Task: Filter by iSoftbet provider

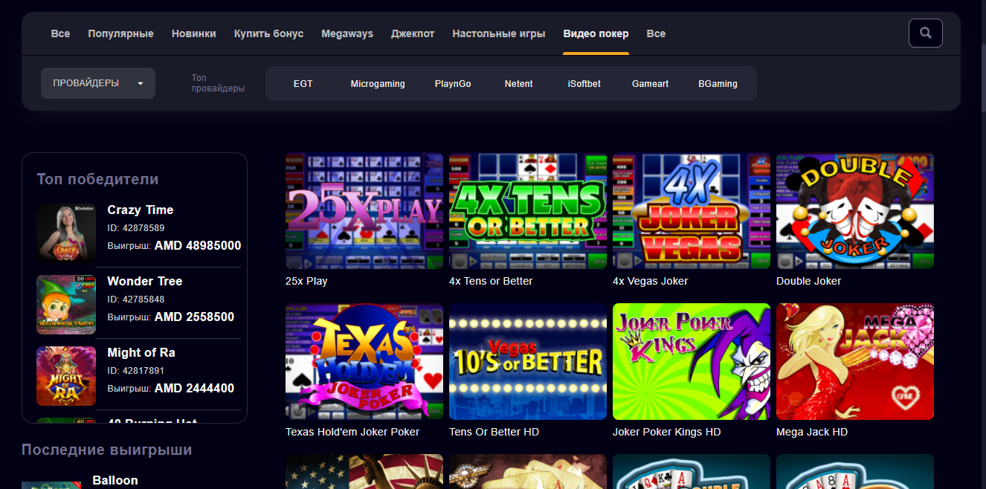Action: tap(584, 83)
